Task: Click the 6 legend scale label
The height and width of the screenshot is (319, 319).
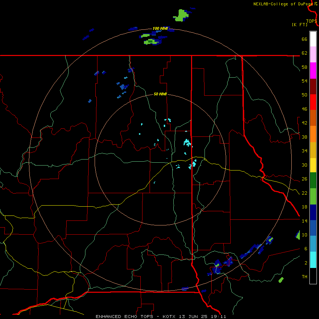Action: coord(306,248)
